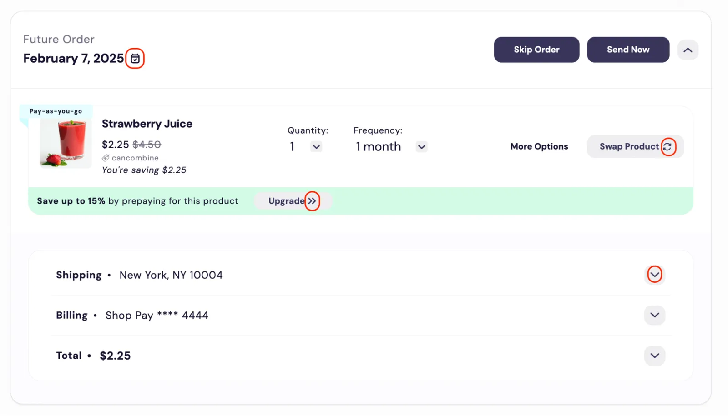Image resolution: width=728 pixels, height=416 pixels.
Task: Click the Pay-as-you-go label
Action: pyautogui.click(x=56, y=111)
